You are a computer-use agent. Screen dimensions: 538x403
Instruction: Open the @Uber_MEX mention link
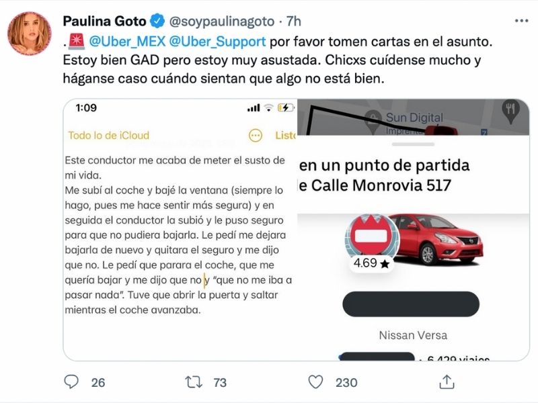(127, 42)
